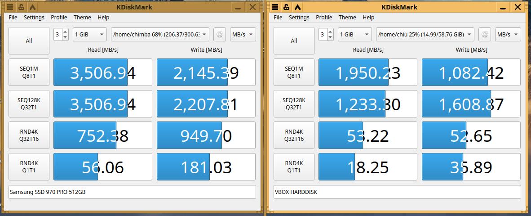Click the pin icon in left KDiskMark title bar
Screen dimensions: 531x216
click(21, 7)
